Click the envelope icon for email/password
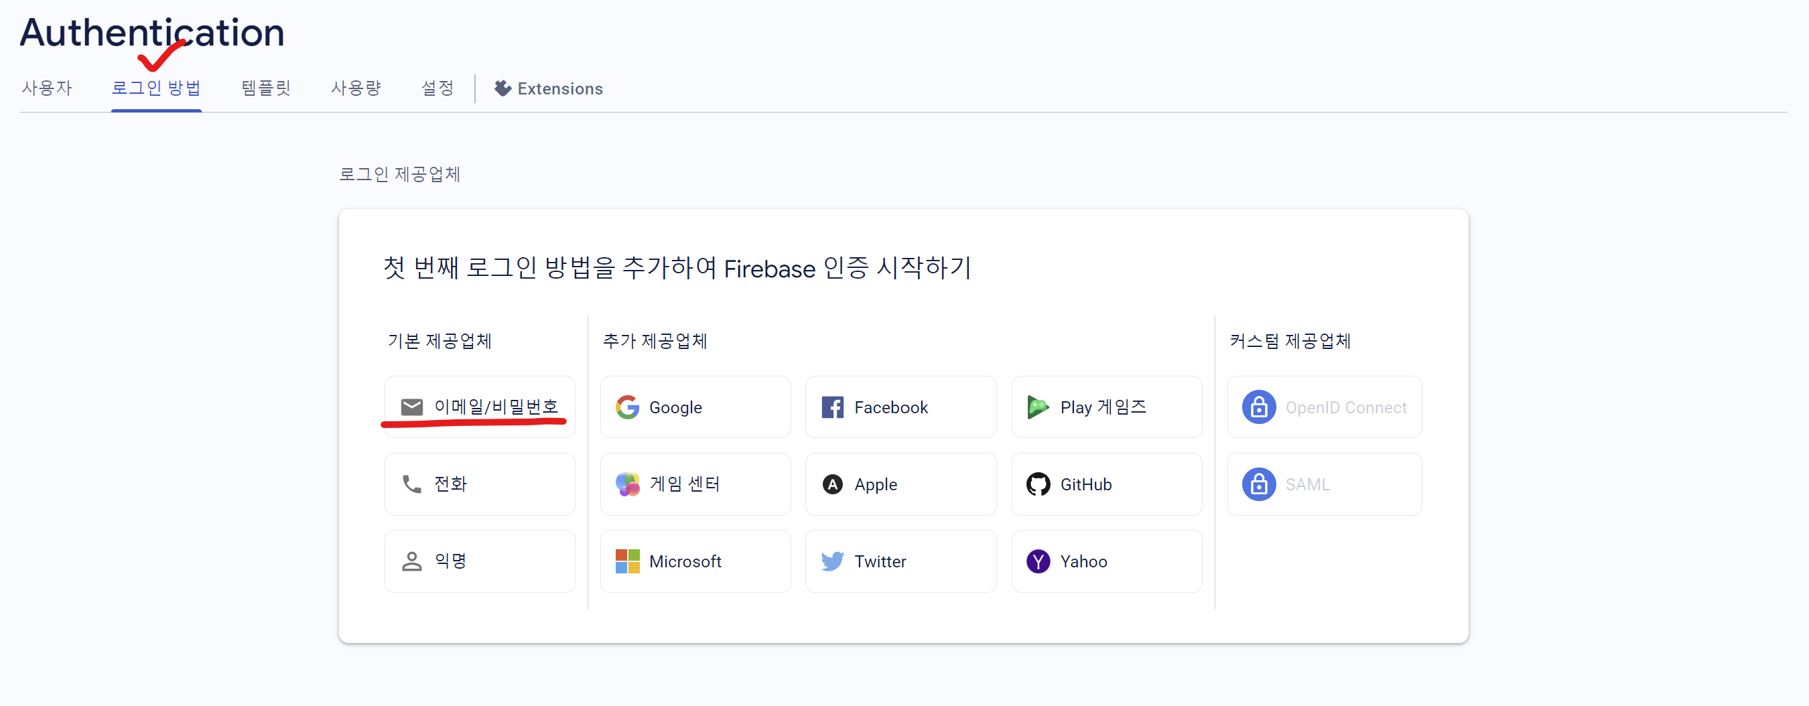1809x706 pixels. [411, 407]
